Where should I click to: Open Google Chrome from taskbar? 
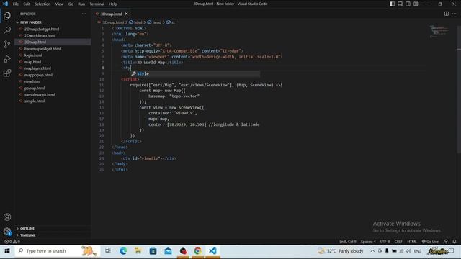pyautogui.click(x=197, y=251)
